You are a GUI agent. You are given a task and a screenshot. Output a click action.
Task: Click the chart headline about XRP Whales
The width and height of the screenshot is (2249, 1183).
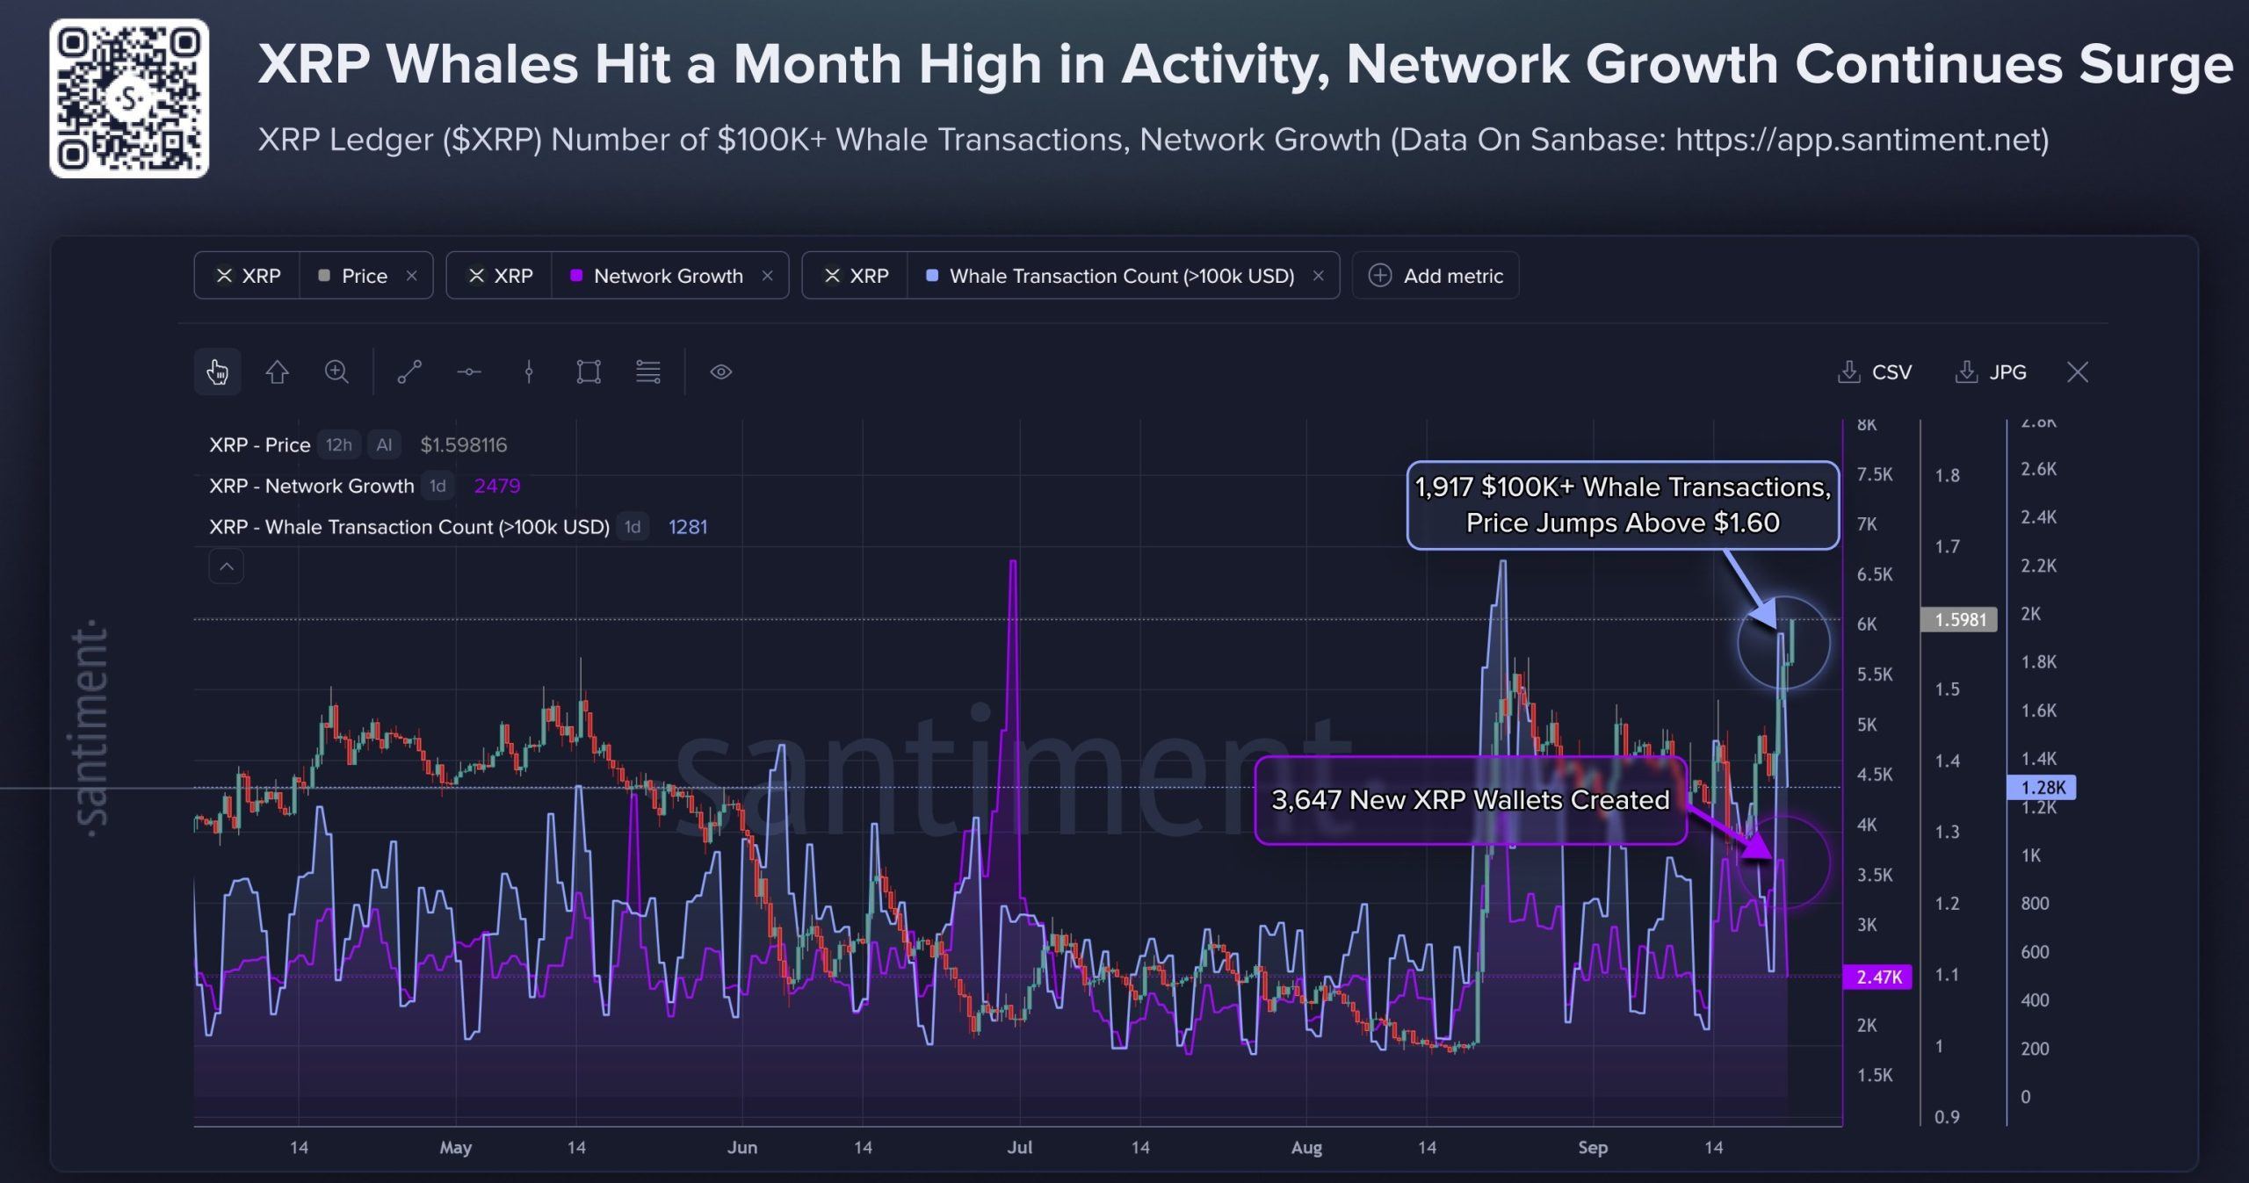click(x=1246, y=64)
